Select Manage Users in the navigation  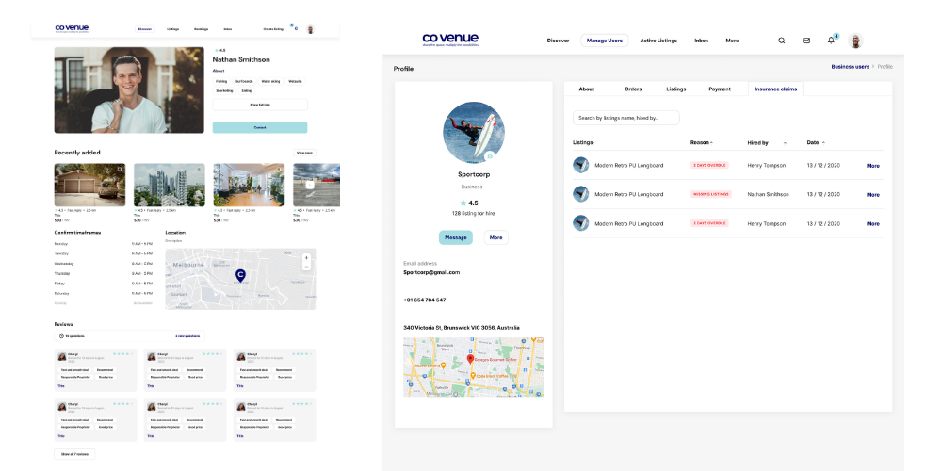pyautogui.click(x=604, y=41)
